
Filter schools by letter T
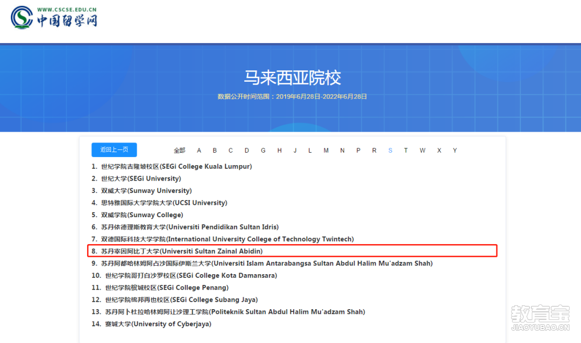tap(406, 151)
